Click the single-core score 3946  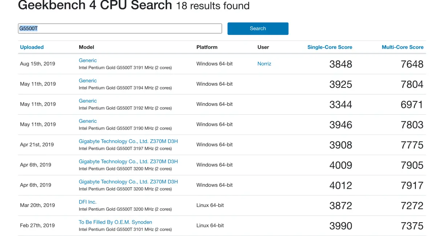(340, 125)
